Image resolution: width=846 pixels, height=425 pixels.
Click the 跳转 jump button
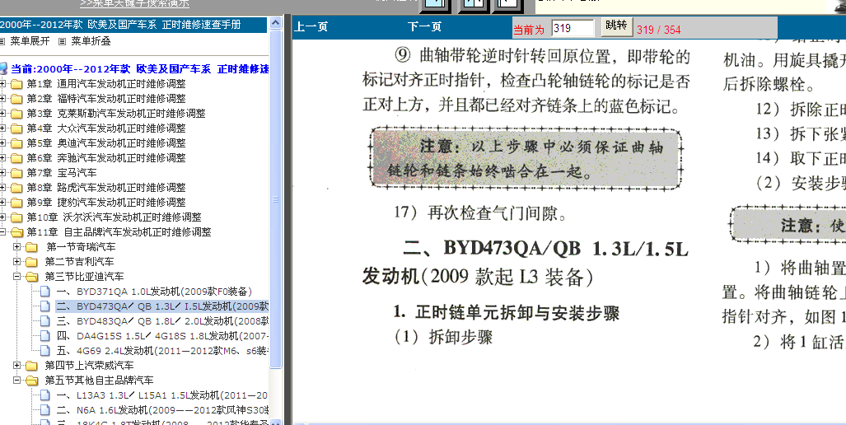[x=617, y=26]
